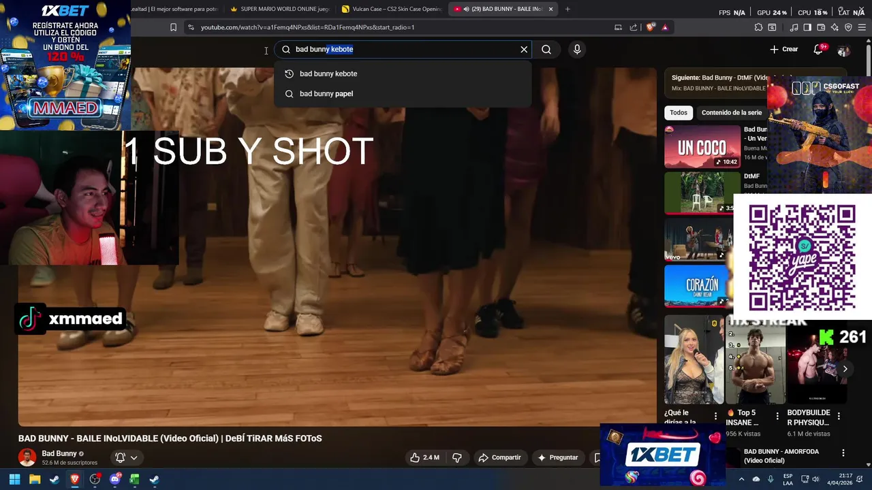This screenshot has width=872, height=490.
Task: Click the Preguntar button
Action: pyautogui.click(x=557, y=457)
